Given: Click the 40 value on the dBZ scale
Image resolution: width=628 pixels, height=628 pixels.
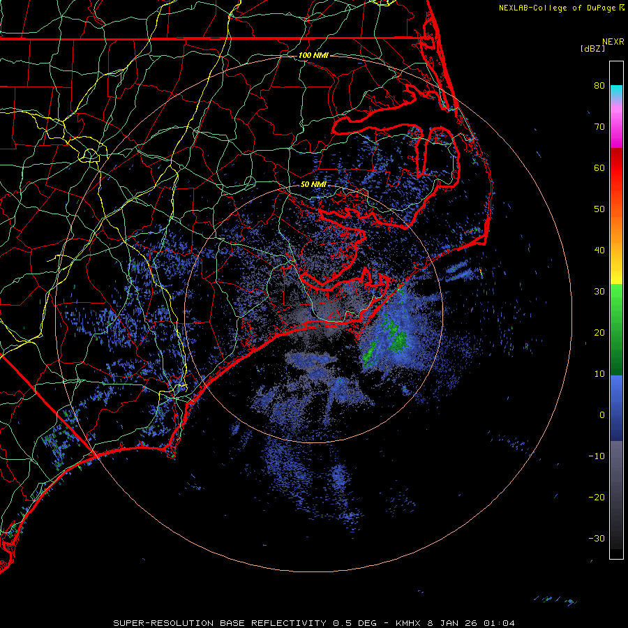Looking at the screenshot, I should pyautogui.click(x=599, y=251).
